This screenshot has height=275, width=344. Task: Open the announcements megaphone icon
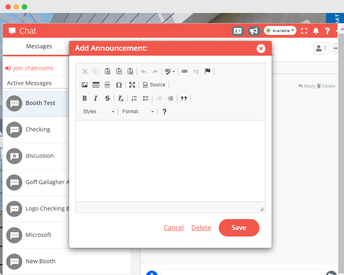click(x=254, y=30)
